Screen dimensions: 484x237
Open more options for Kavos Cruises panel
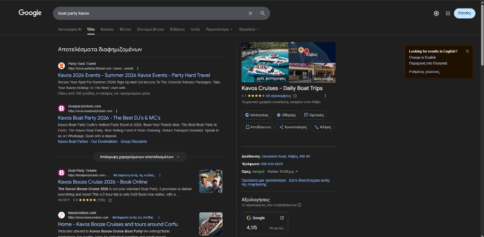click(x=325, y=96)
